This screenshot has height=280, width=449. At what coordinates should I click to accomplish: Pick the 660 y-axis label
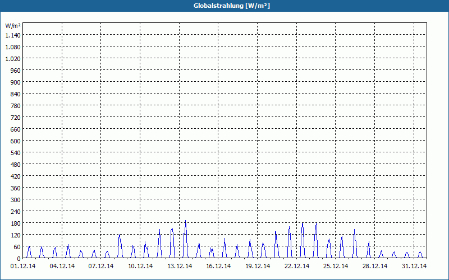tap(16, 129)
